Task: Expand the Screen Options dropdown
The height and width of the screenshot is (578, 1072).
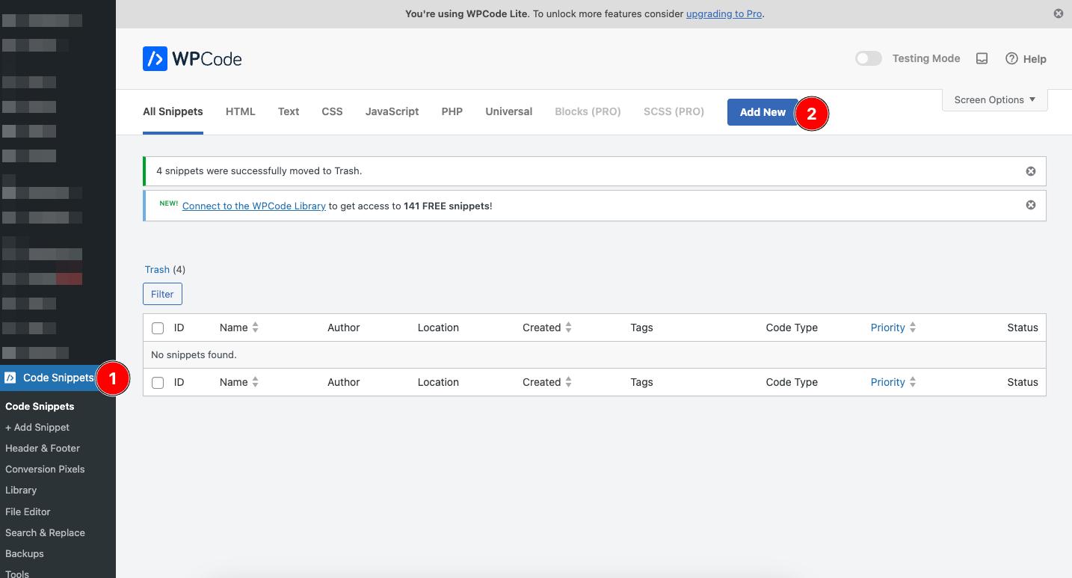Action: click(x=995, y=99)
